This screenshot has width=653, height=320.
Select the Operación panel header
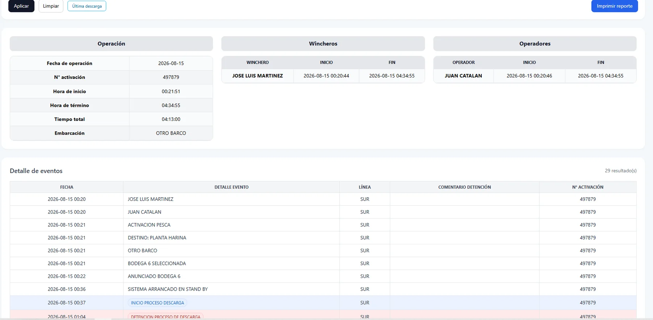click(x=111, y=43)
